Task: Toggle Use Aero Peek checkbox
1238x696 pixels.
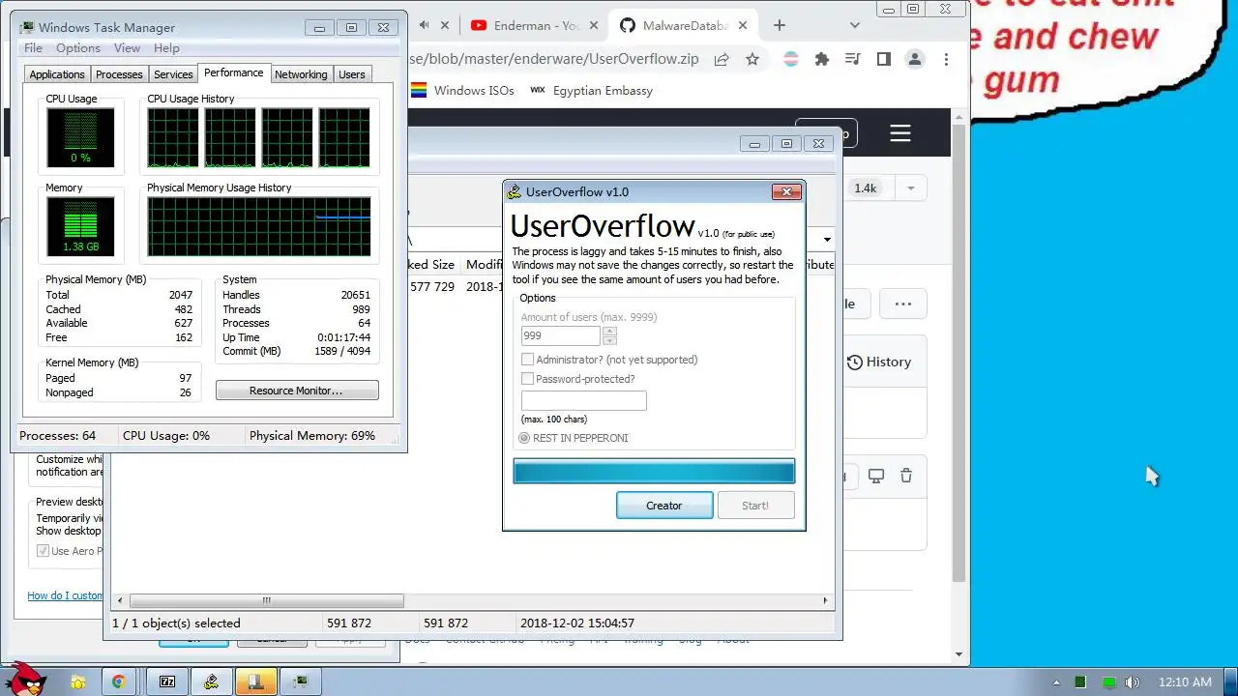Action: pyautogui.click(x=43, y=551)
